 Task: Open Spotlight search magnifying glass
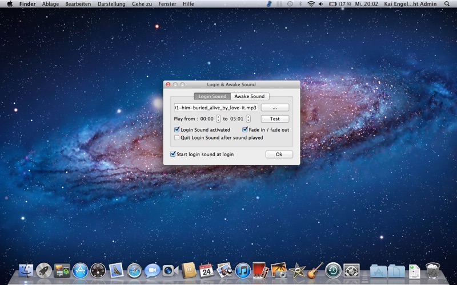coord(448,4)
